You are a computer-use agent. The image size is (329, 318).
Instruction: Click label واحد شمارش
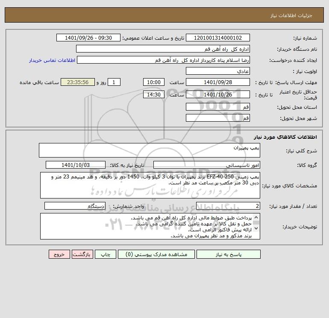coord(129,206)
